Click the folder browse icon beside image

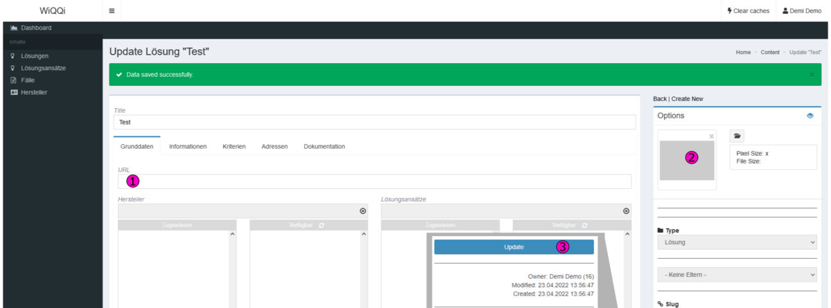[x=737, y=136]
